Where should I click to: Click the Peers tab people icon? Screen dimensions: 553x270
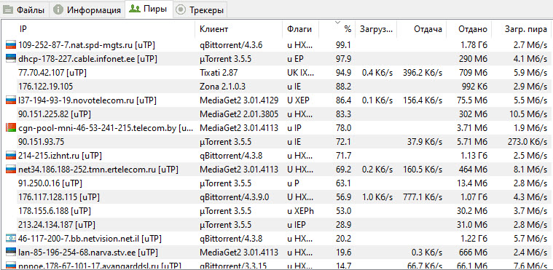coord(135,9)
